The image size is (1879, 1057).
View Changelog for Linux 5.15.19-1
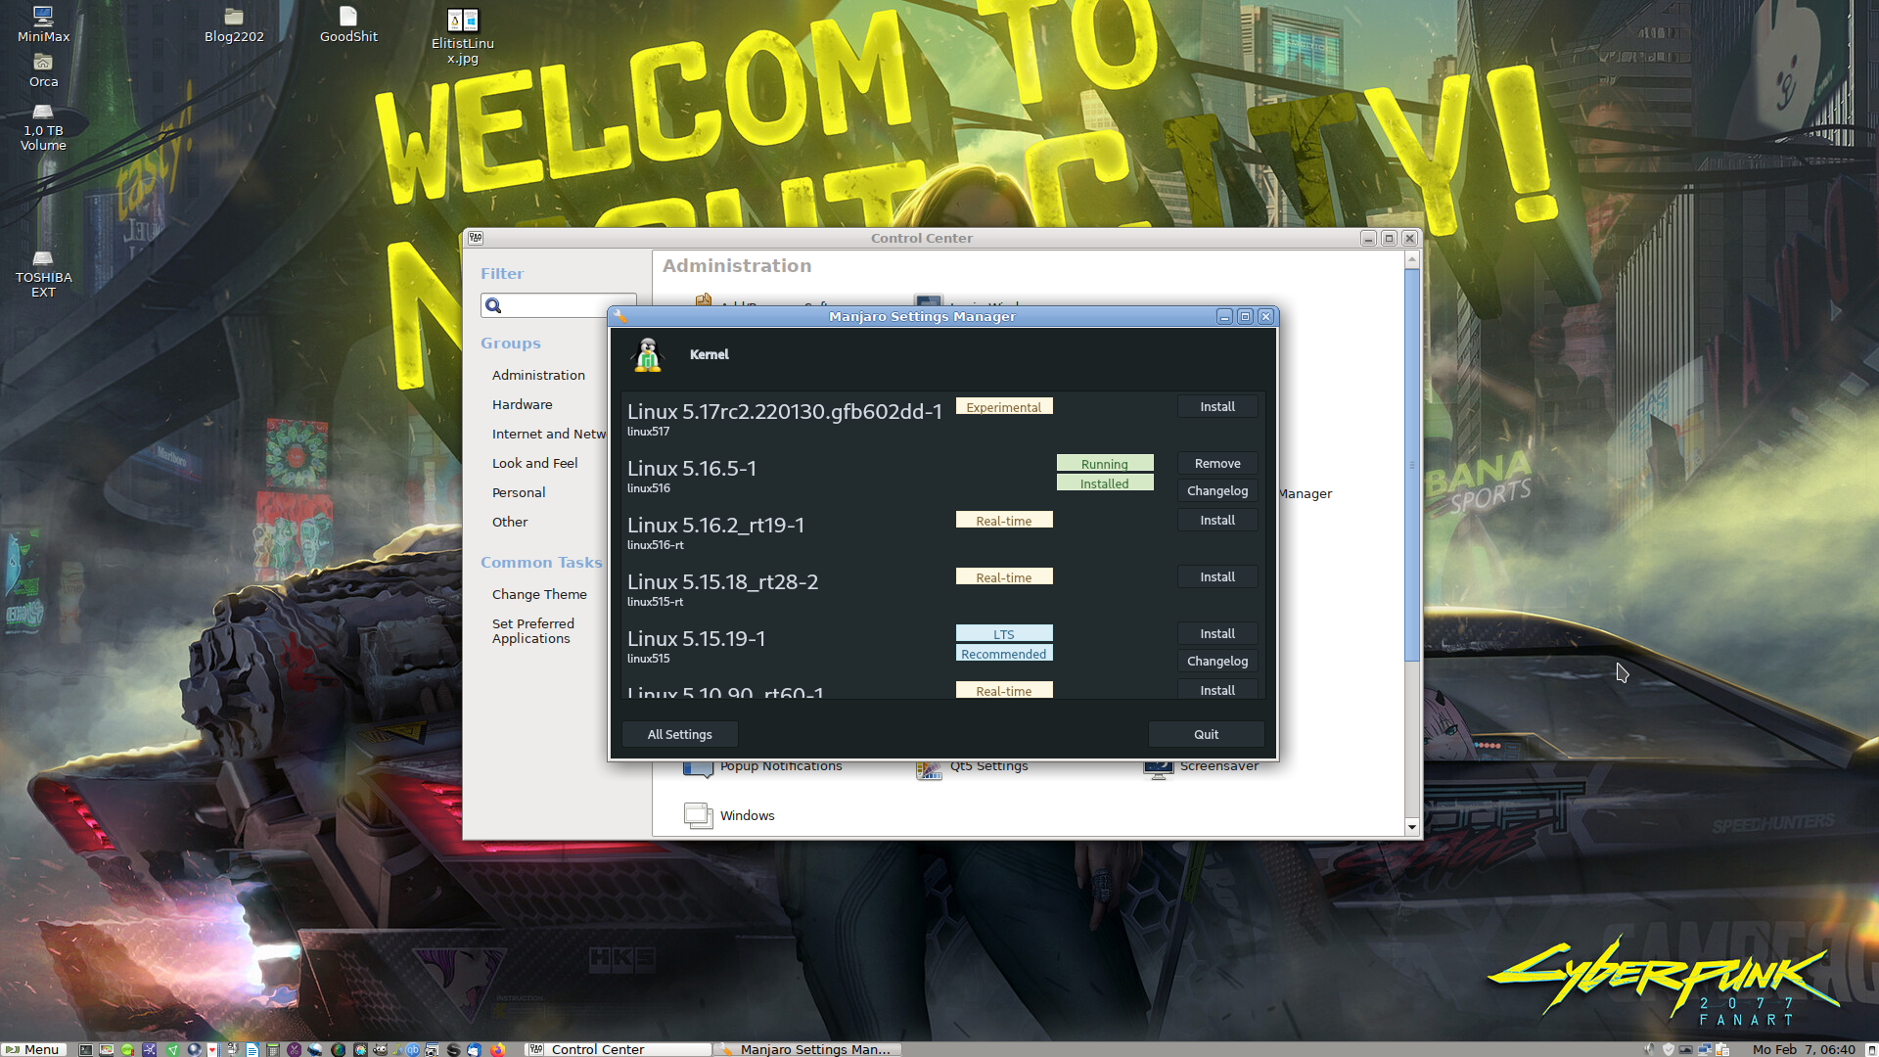(x=1217, y=661)
